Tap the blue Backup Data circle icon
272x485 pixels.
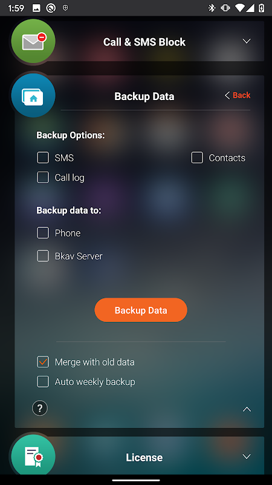(33, 96)
